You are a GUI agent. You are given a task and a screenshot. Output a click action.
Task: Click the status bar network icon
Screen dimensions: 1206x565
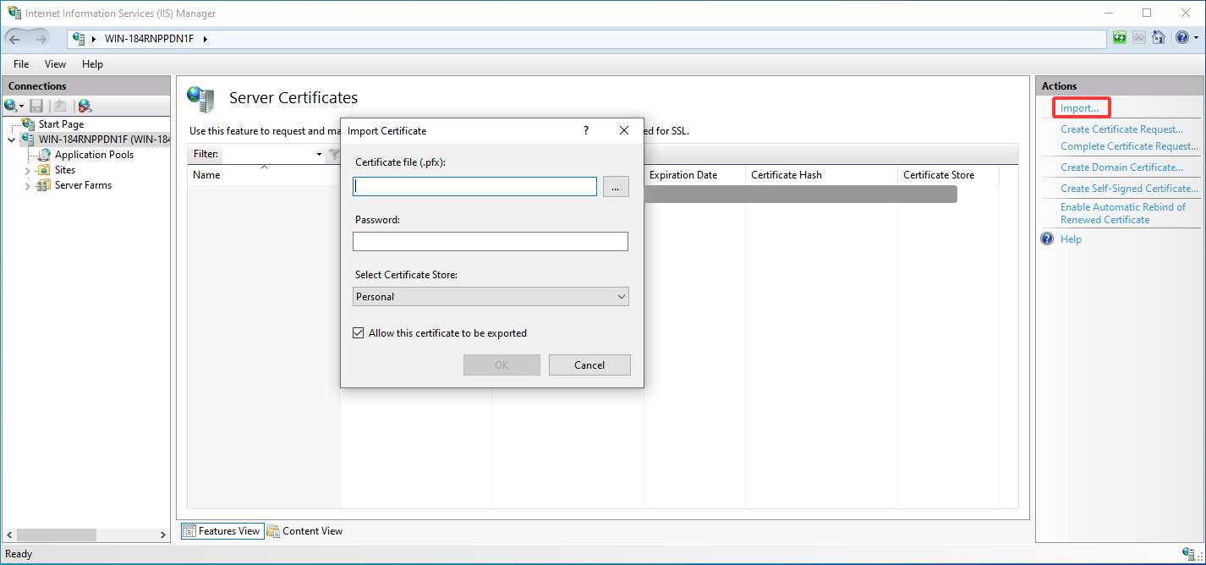[x=1189, y=554]
